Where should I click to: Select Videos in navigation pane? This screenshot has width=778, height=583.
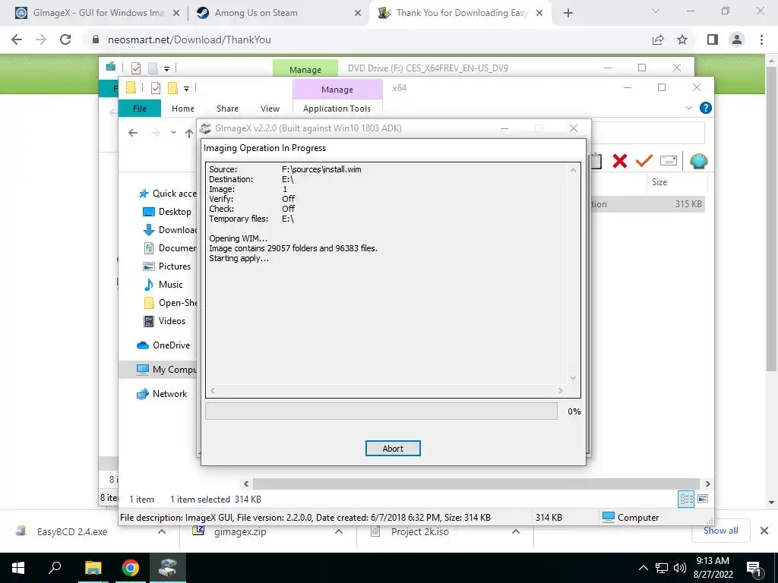[x=164, y=321]
